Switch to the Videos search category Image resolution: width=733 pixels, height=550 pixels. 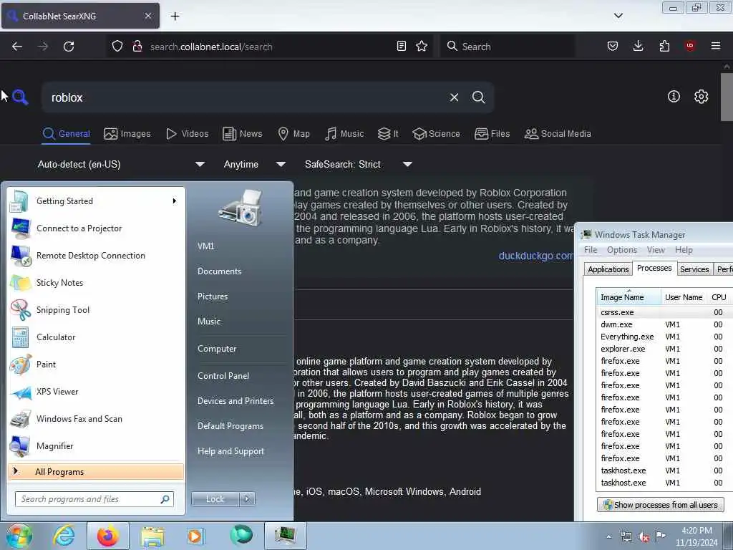point(188,134)
